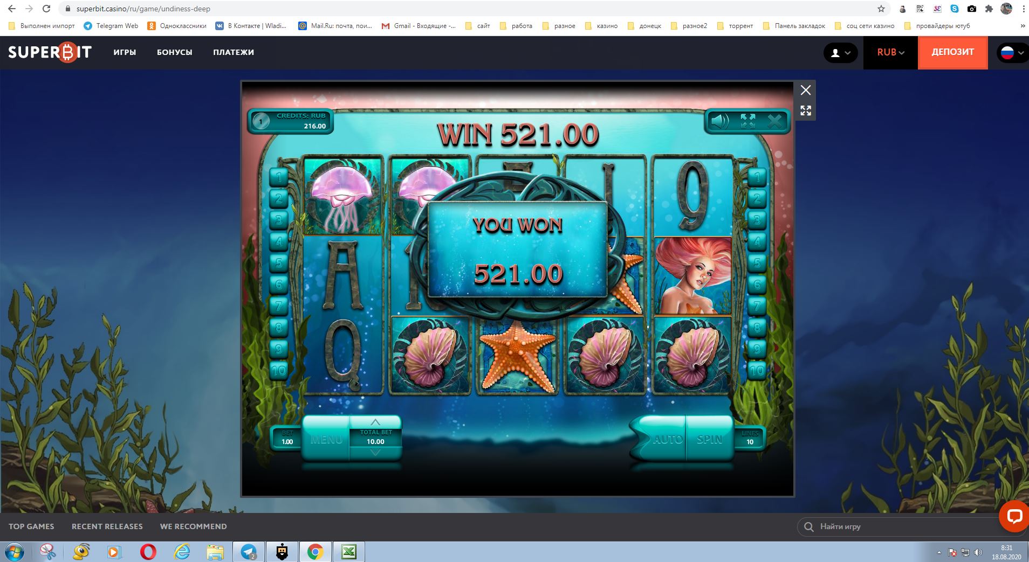This screenshot has width=1029, height=562.
Task: Select payline 8 on right side
Action: point(757,327)
